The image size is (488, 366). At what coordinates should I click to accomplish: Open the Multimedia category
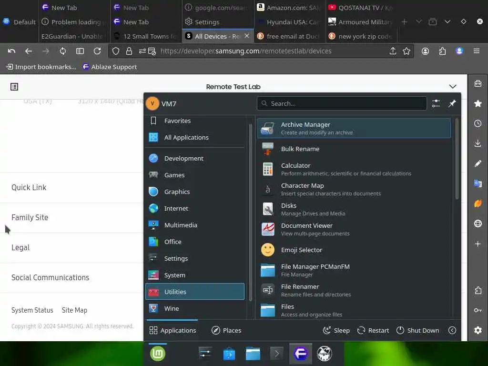(x=195, y=225)
